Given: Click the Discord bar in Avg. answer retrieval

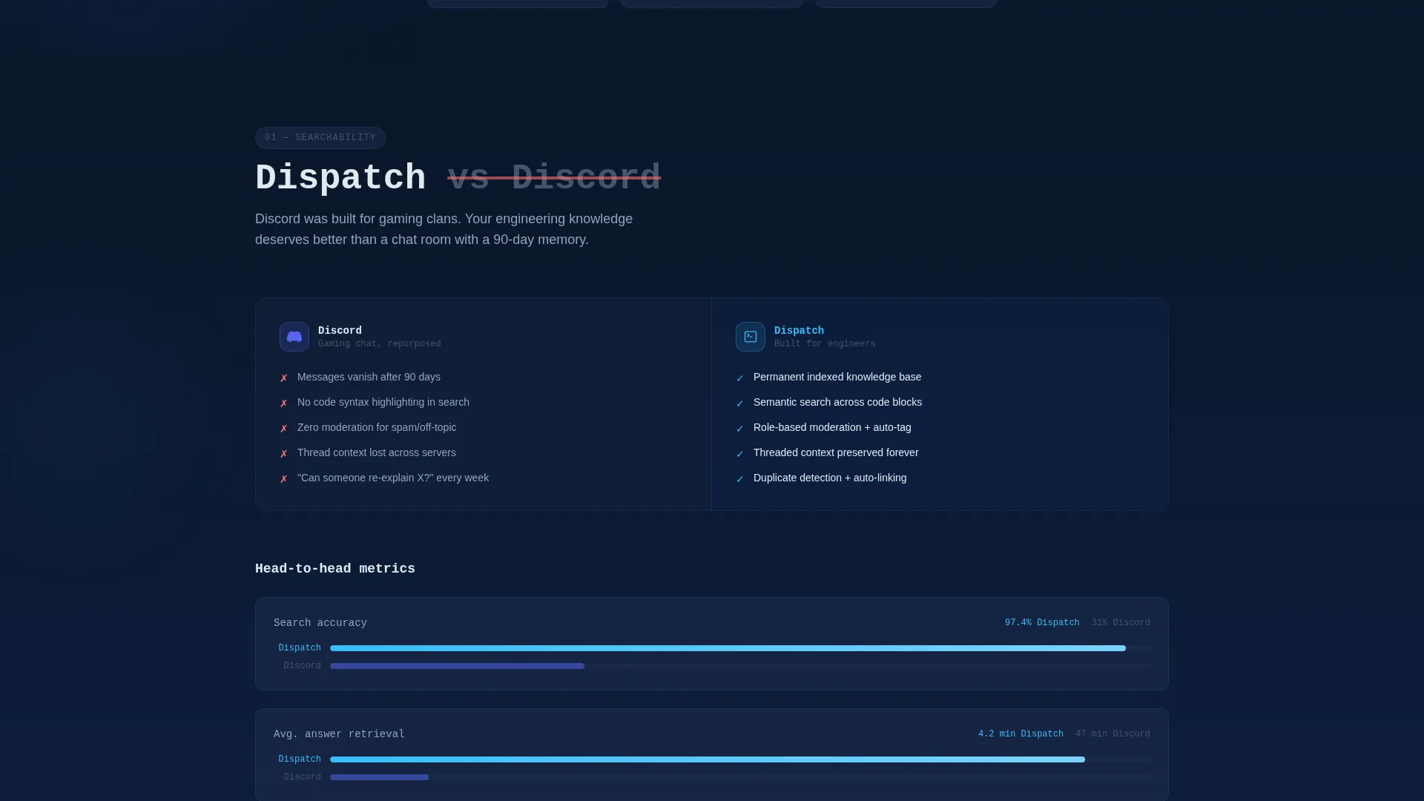Looking at the screenshot, I should click(x=379, y=777).
